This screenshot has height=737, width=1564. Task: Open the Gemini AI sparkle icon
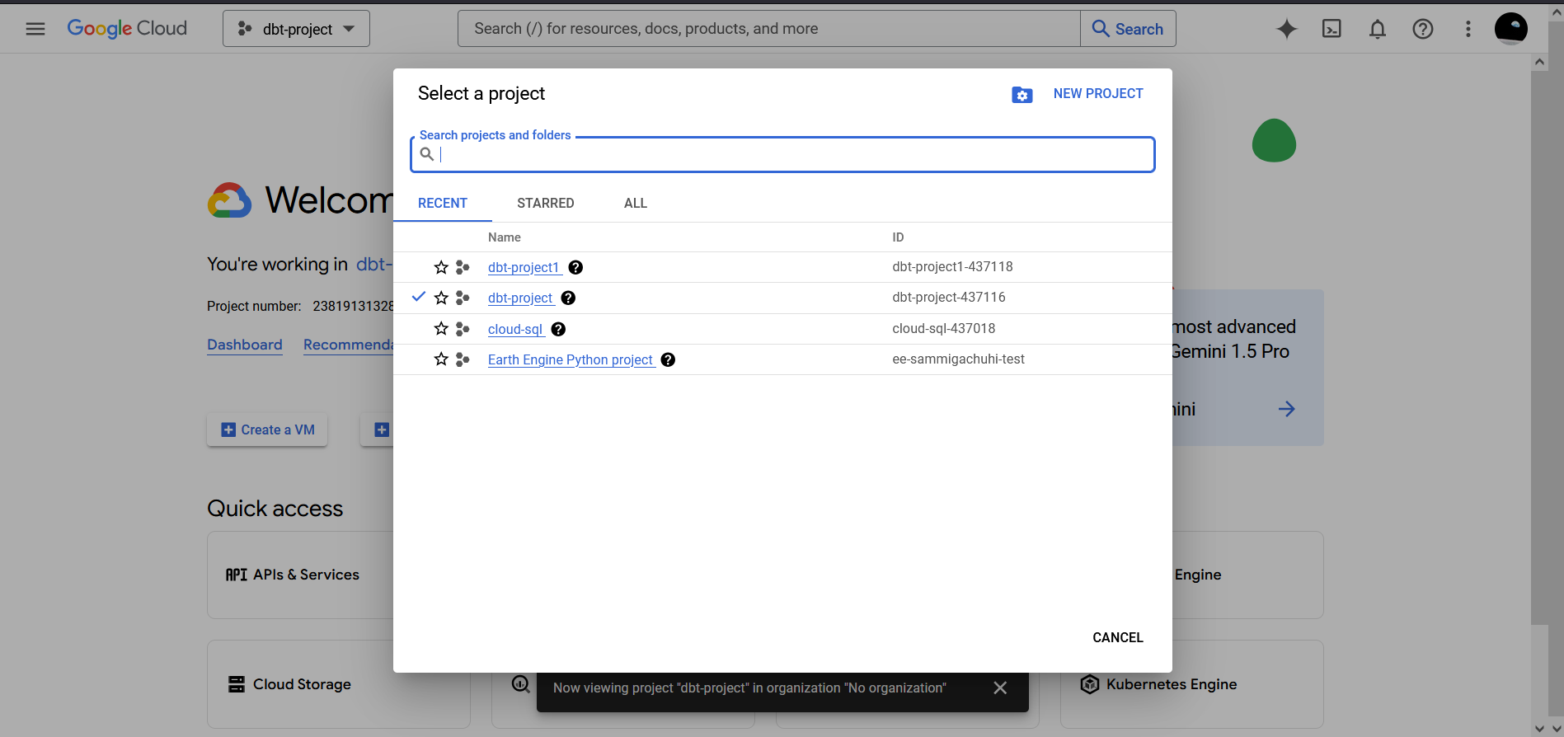(x=1286, y=29)
